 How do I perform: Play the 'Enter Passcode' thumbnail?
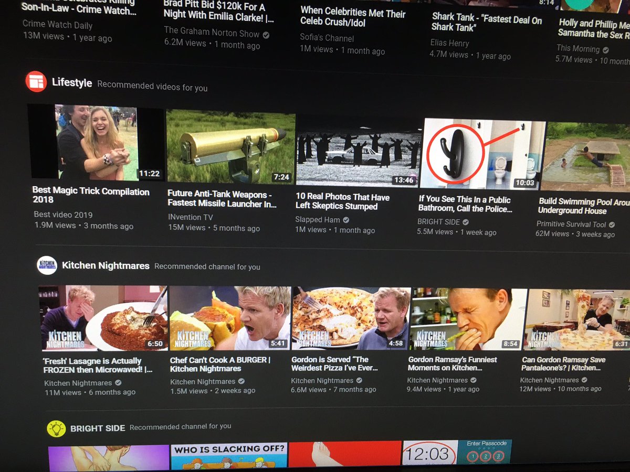click(486, 452)
